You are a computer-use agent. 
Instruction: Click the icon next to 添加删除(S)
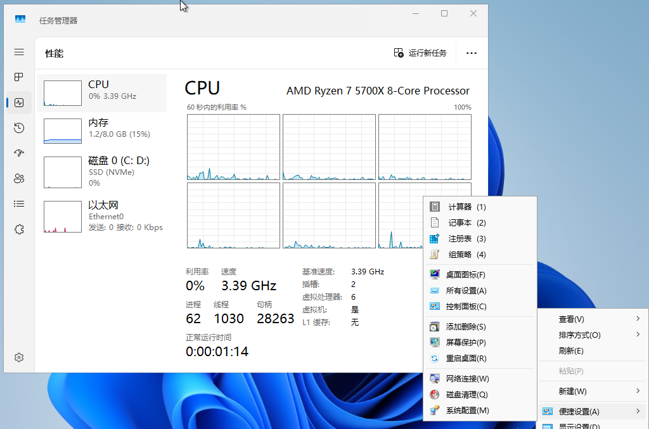click(435, 326)
